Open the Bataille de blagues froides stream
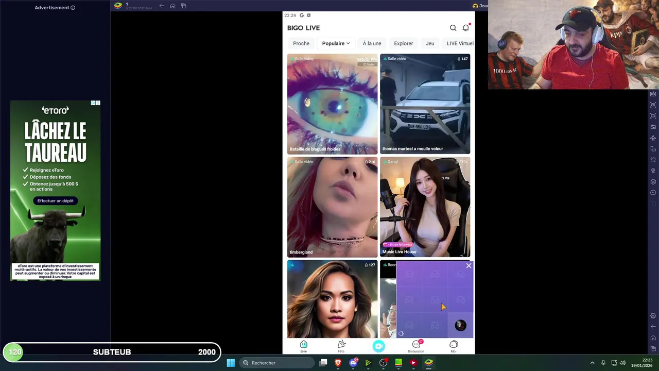Viewport: 659px width, 371px height. (x=332, y=104)
